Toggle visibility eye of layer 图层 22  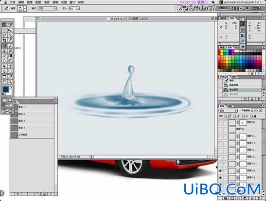click(220, 129)
